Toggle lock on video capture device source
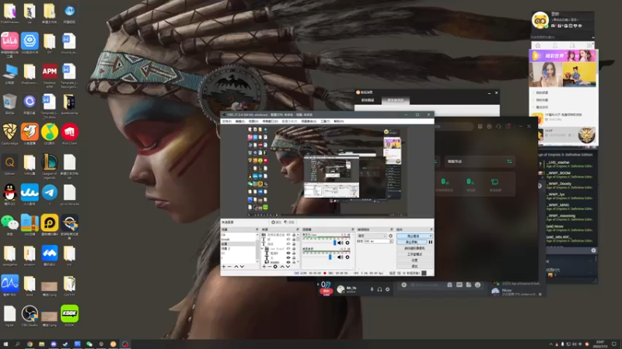The image size is (622, 349). 294,235
